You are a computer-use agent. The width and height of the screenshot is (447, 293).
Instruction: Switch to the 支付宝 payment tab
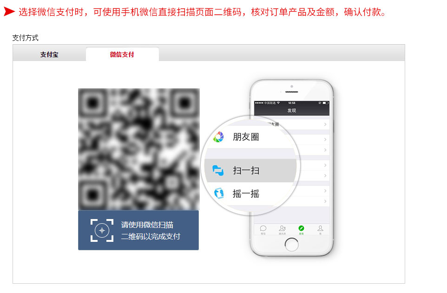click(49, 54)
